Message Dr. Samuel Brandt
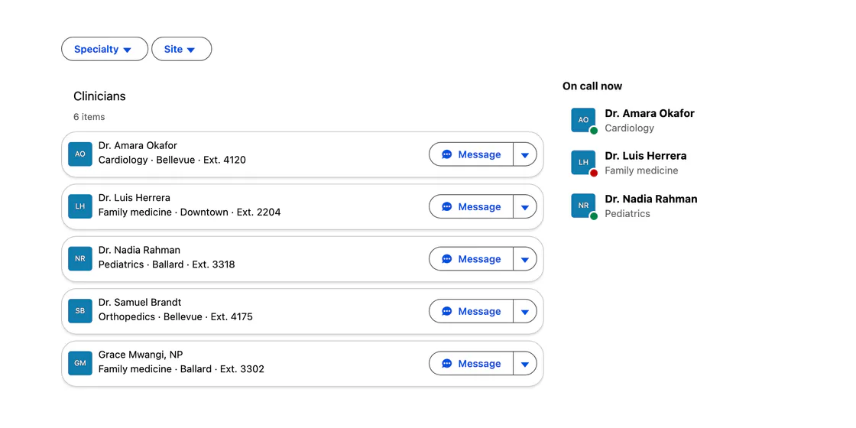 click(x=471, y=312)
